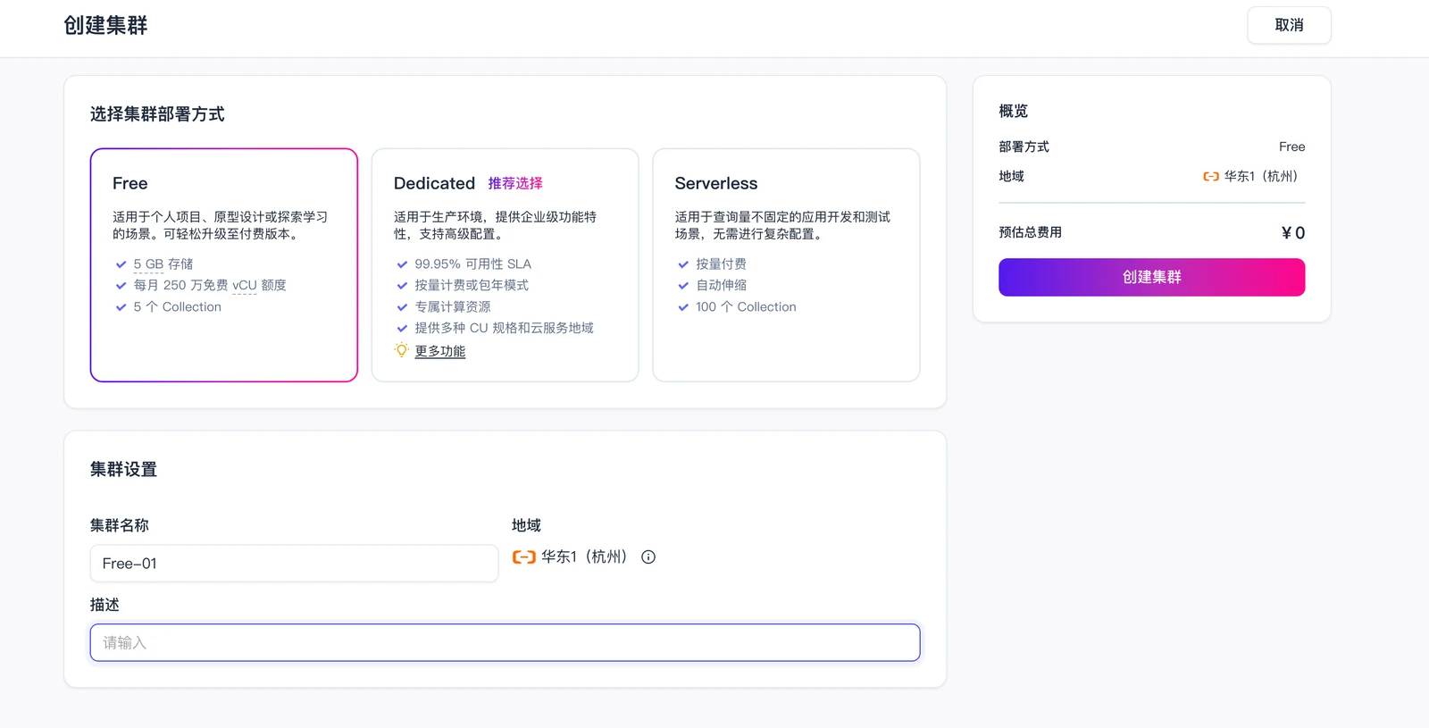Click the 推荐选择 badge on Dedicated
Image resolution: width=1429 pixels, height=728 pixels.
pyautogui.click(x=515, y=183)
